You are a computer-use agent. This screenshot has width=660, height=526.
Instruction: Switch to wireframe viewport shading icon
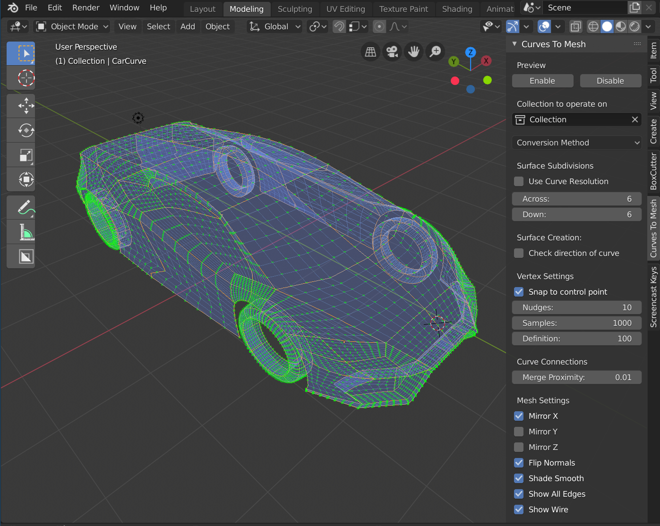[x=593, y=26]
